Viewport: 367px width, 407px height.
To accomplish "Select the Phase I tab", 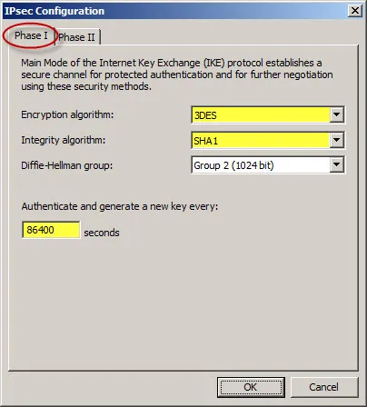I will [31, 35].
